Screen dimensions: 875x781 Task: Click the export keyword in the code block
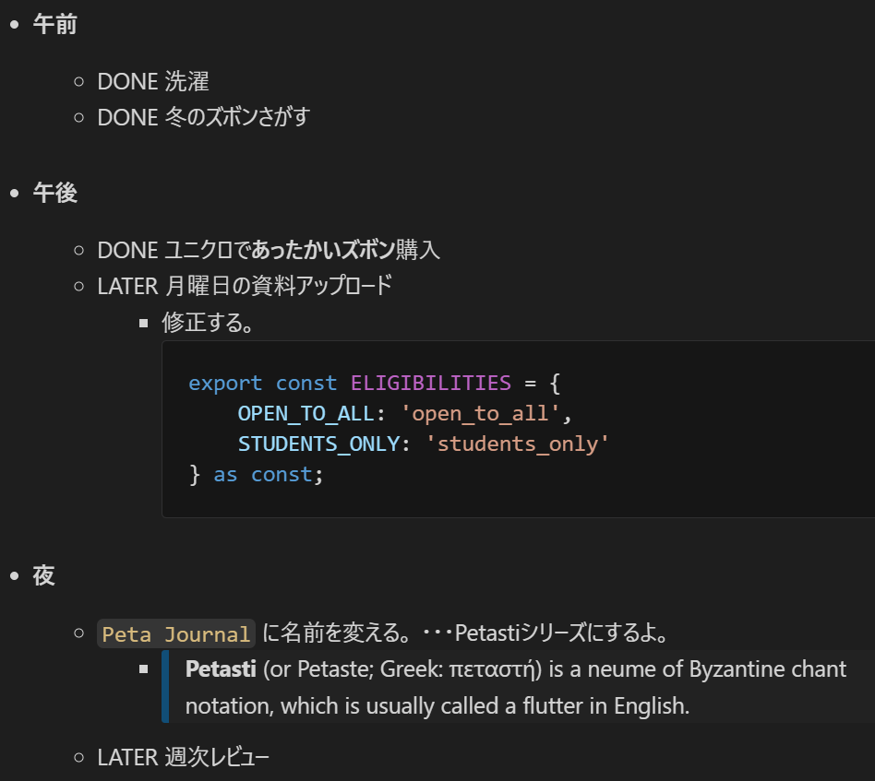225,384
